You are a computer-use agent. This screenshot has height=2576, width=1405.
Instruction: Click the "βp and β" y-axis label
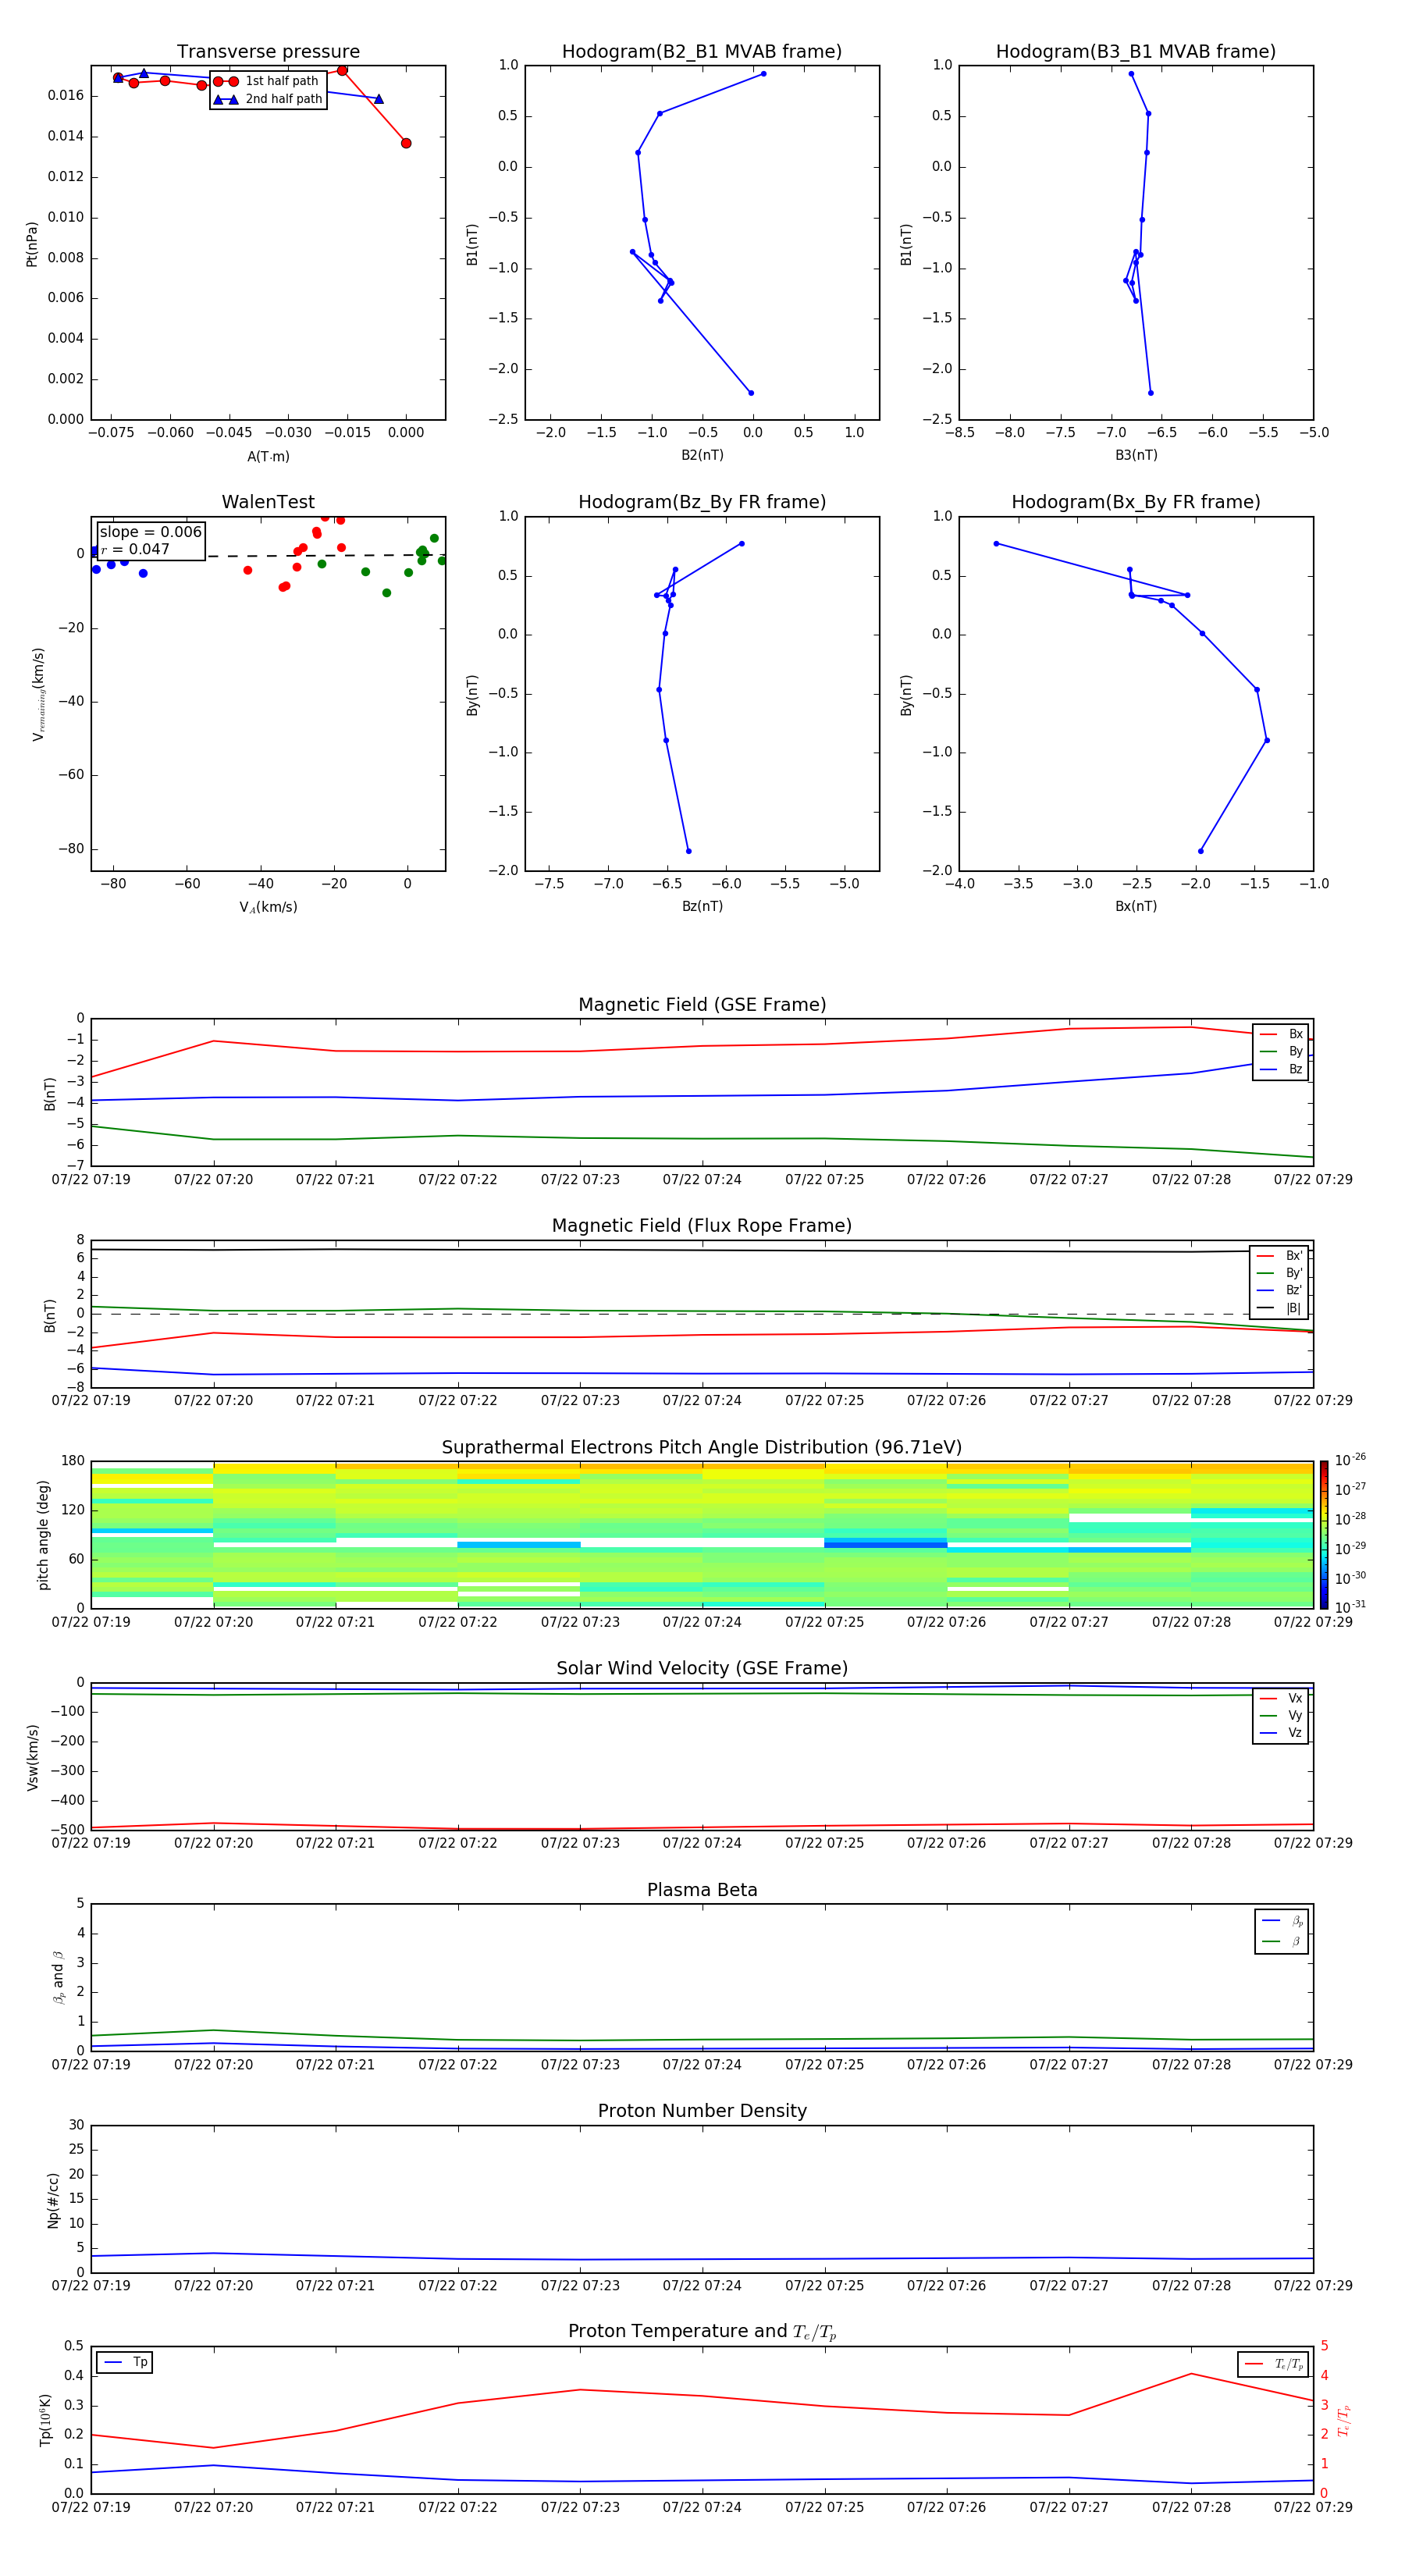coord(58,1978)
